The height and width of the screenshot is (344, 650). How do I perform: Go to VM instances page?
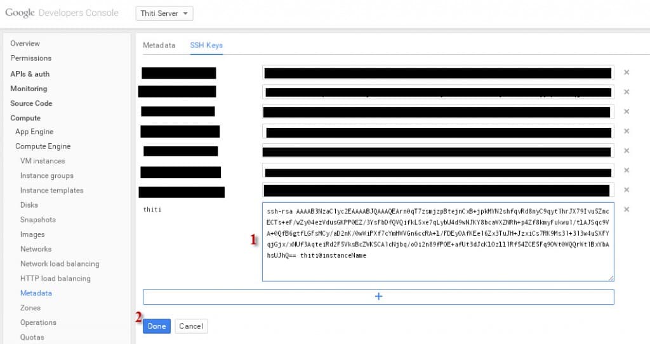pyautogui.click(x=43, y=161)
